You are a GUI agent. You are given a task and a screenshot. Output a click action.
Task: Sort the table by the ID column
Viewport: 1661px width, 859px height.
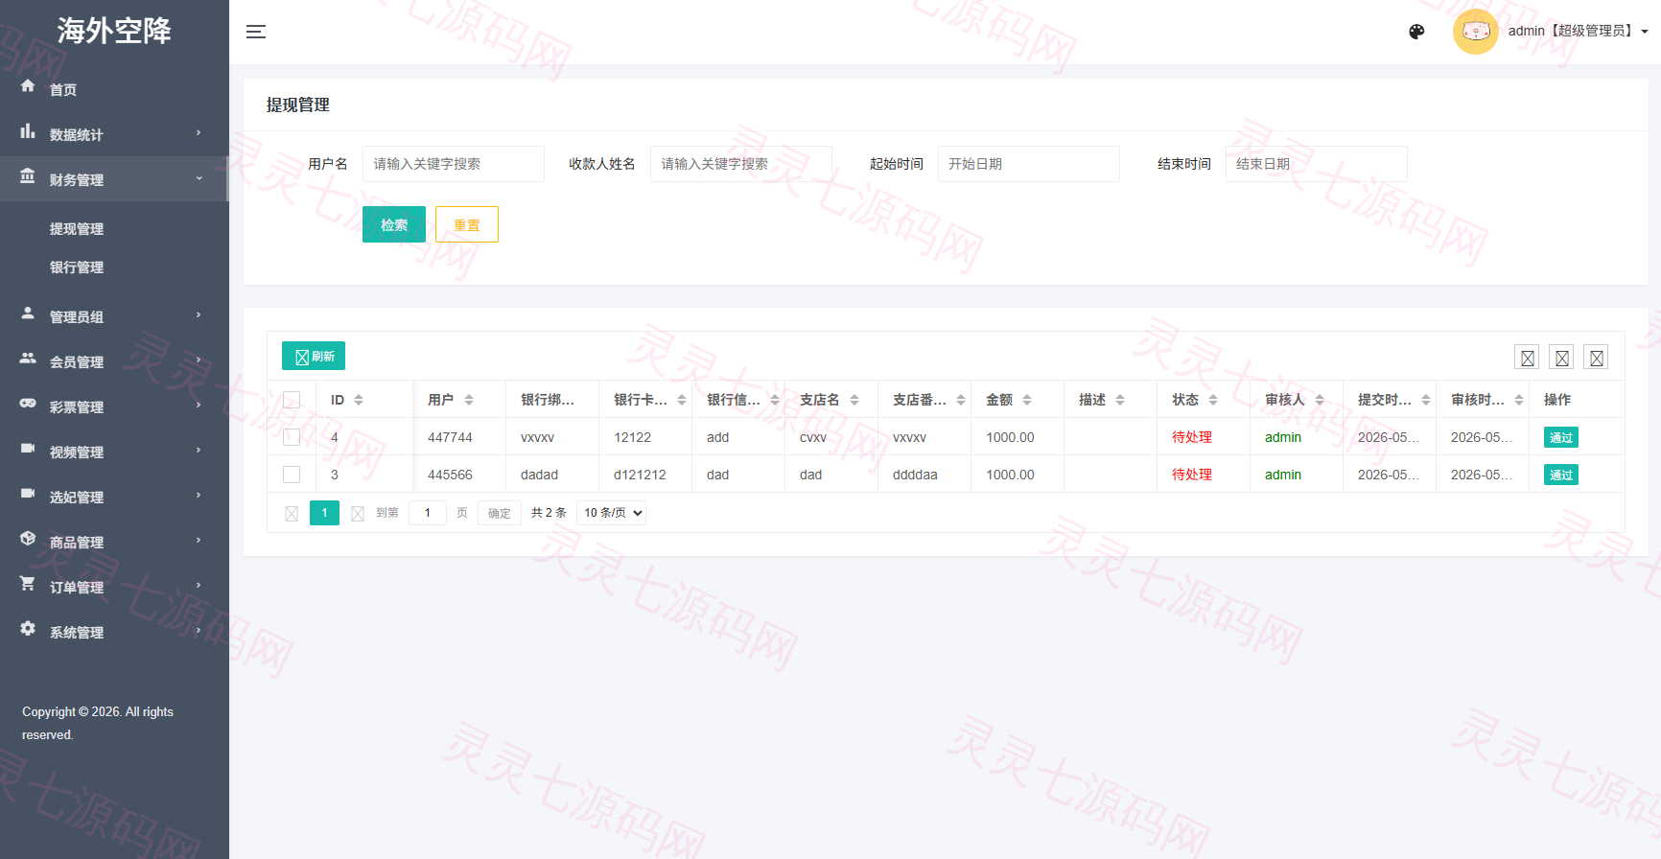tap(359, 400)
